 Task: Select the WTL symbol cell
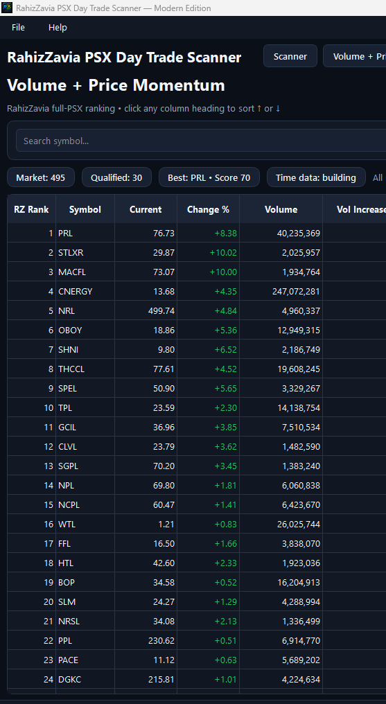click(85, 524)
